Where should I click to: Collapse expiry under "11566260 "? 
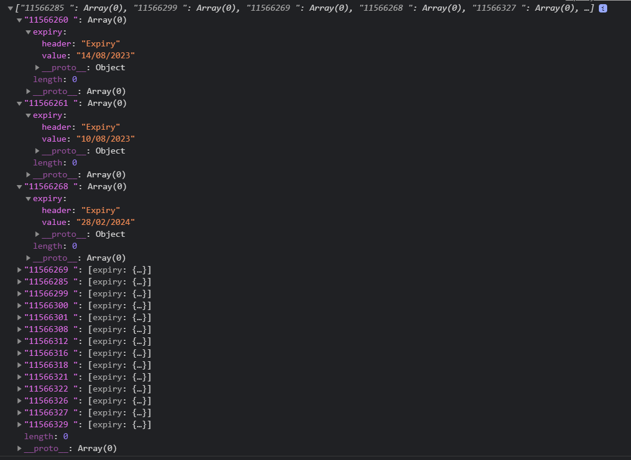(28, 32)
